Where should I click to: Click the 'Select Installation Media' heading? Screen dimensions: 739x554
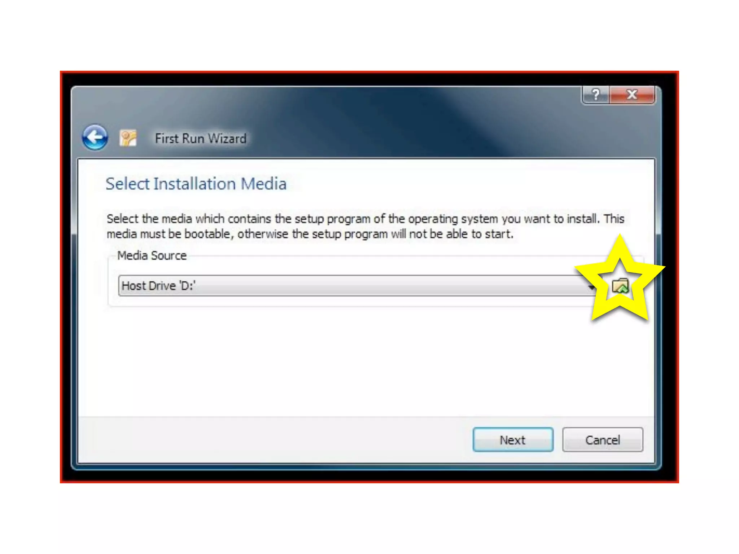coord(196,184)
